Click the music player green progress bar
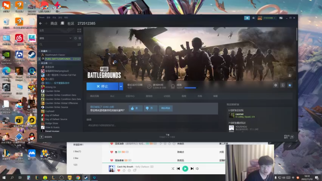Screen dimensions: 322x181 (x=163, y=163)
